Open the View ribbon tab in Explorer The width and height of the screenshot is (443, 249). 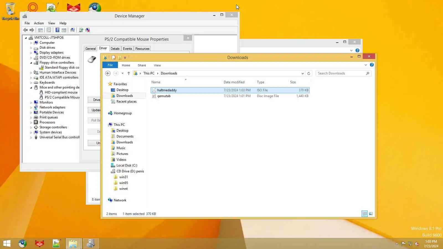[157, 65]
